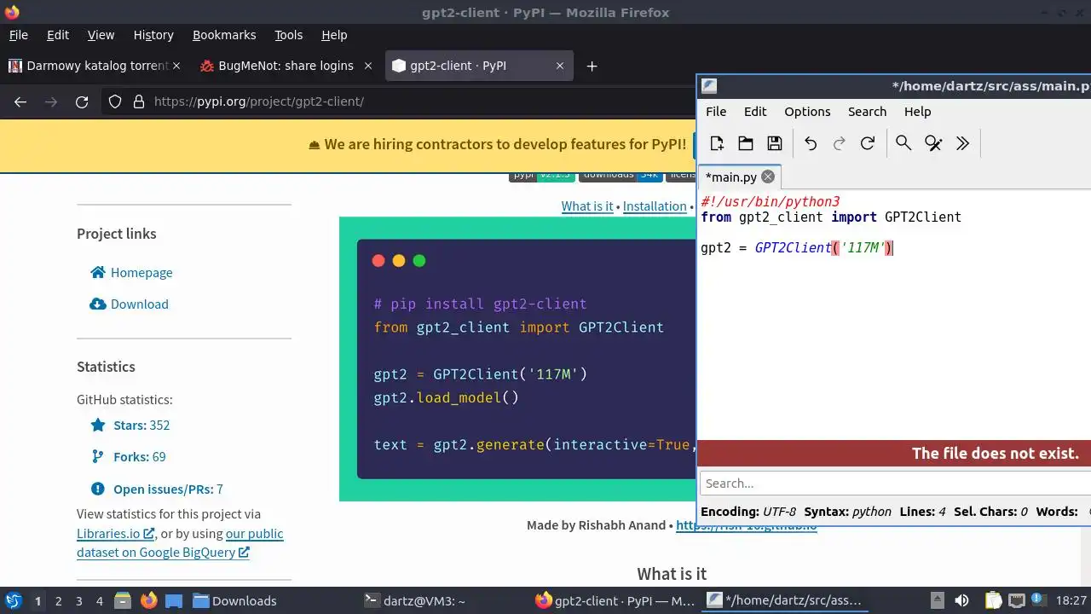Open the application menu in taskbar
The height and width of the screenshot is (614, 1091).
pos(13,600)
